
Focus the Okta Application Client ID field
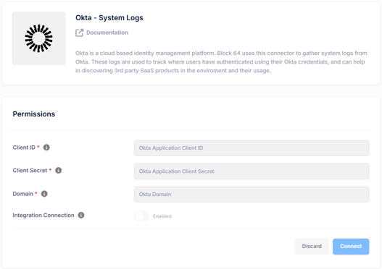[252, 148]
